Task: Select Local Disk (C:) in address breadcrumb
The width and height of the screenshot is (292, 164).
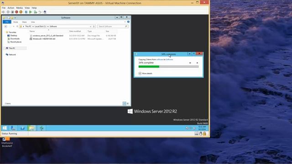Action: 41,26
